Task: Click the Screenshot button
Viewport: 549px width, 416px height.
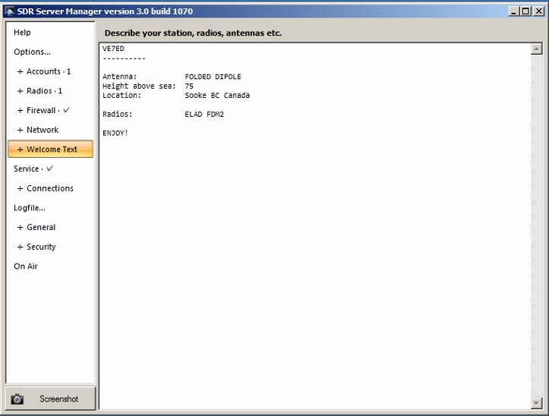Action: pyautogui.click(x=50, y=399)
